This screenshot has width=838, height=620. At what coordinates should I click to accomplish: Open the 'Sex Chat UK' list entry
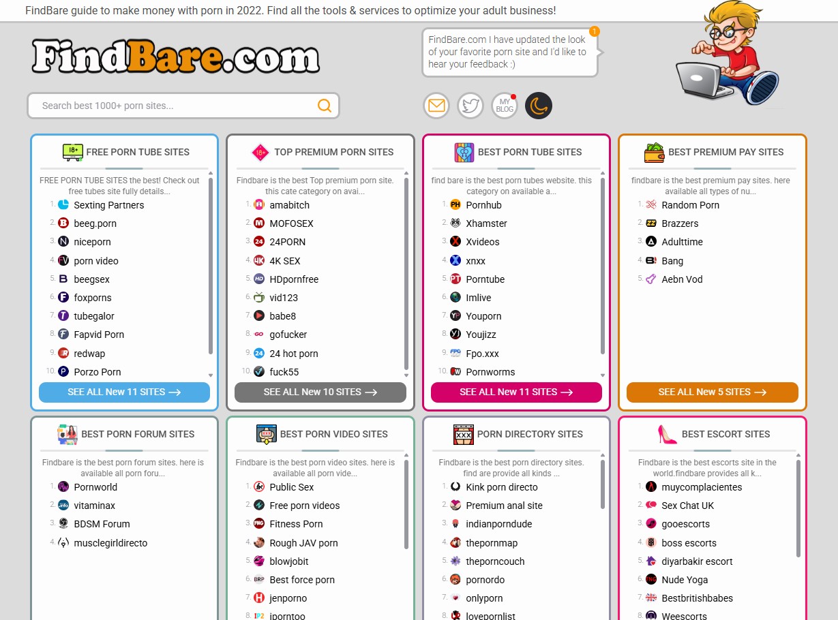(687, 506)
